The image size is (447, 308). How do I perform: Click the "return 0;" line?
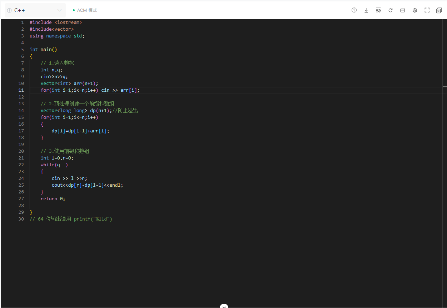click(53, 199)
